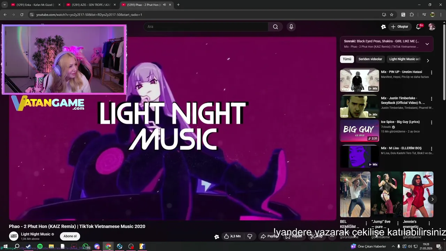Show hidden system tray icons
Viewport: 446px width, 251px height.
[x=393, y=246]
